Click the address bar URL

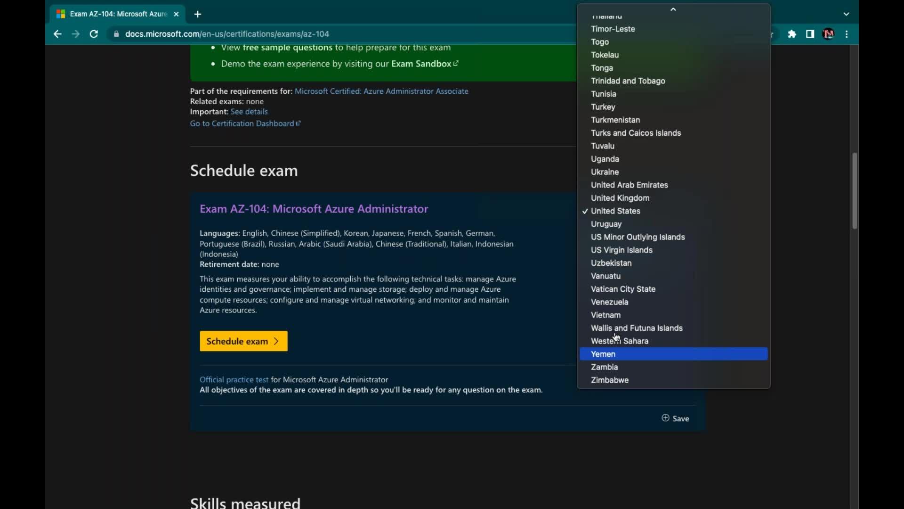point(227,34)
